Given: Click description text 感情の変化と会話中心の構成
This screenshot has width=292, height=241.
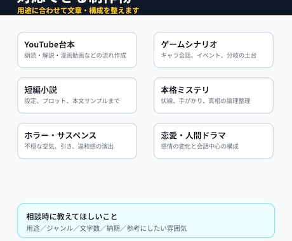Looking at the screenshot, I should (200, 147).
